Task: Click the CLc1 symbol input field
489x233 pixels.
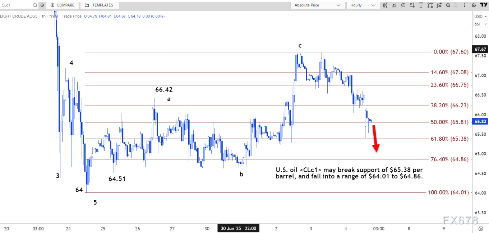Action: coord(16,5)
